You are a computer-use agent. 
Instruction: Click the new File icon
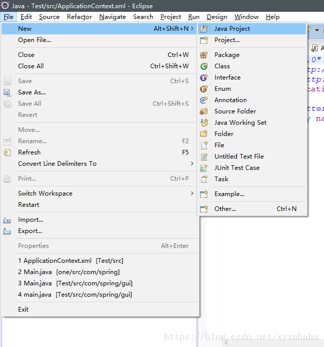pyautogui.click(x=204, y=145)
